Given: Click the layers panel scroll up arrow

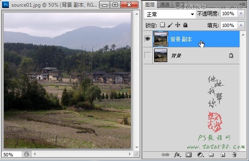Looking at the screenshot, I should tap(243, 35).
